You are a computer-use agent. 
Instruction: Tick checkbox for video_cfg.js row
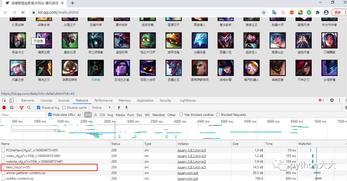click(3, 156)
